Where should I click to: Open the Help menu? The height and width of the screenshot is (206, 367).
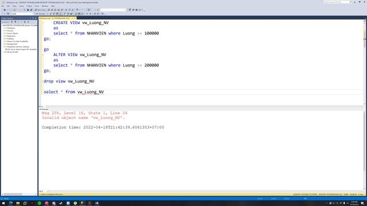(53, 6)
